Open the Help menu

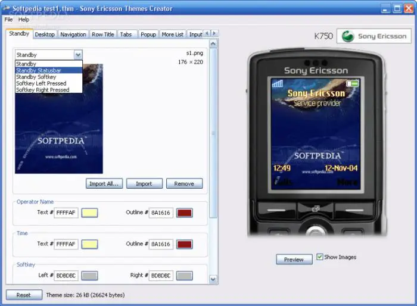click(x=24, y=20)
